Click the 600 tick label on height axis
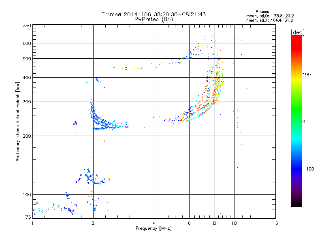 (27, 43)
